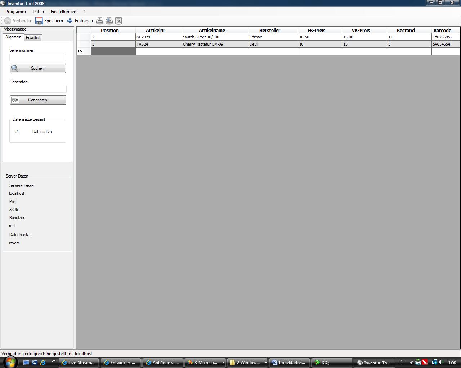Click the Speichern save icon
This screenshot has width=461, height=368.
pyautogui.click(x=39, y=21)
